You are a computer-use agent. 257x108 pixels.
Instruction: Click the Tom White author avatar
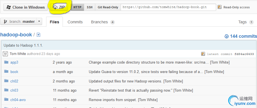(5, 54)
